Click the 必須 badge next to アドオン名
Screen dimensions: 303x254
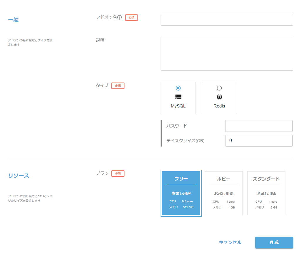tap(131, 18)
